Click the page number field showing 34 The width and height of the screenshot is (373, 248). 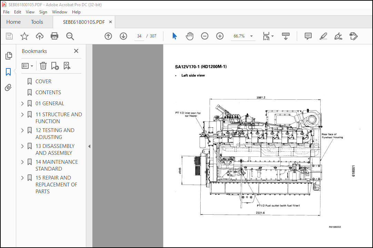(x=139, y=36)
